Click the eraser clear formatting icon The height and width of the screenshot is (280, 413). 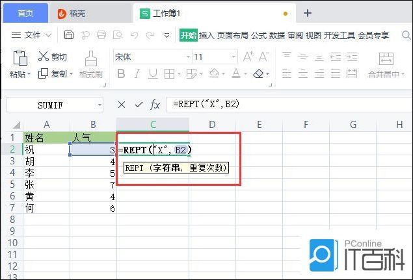point(258,73)
